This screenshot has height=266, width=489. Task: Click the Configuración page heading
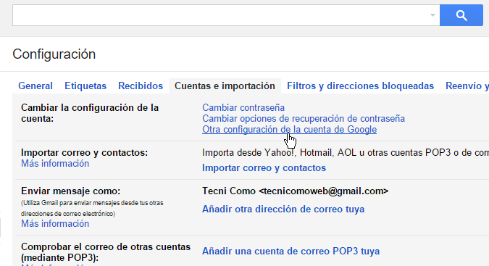tap(54, 54)
